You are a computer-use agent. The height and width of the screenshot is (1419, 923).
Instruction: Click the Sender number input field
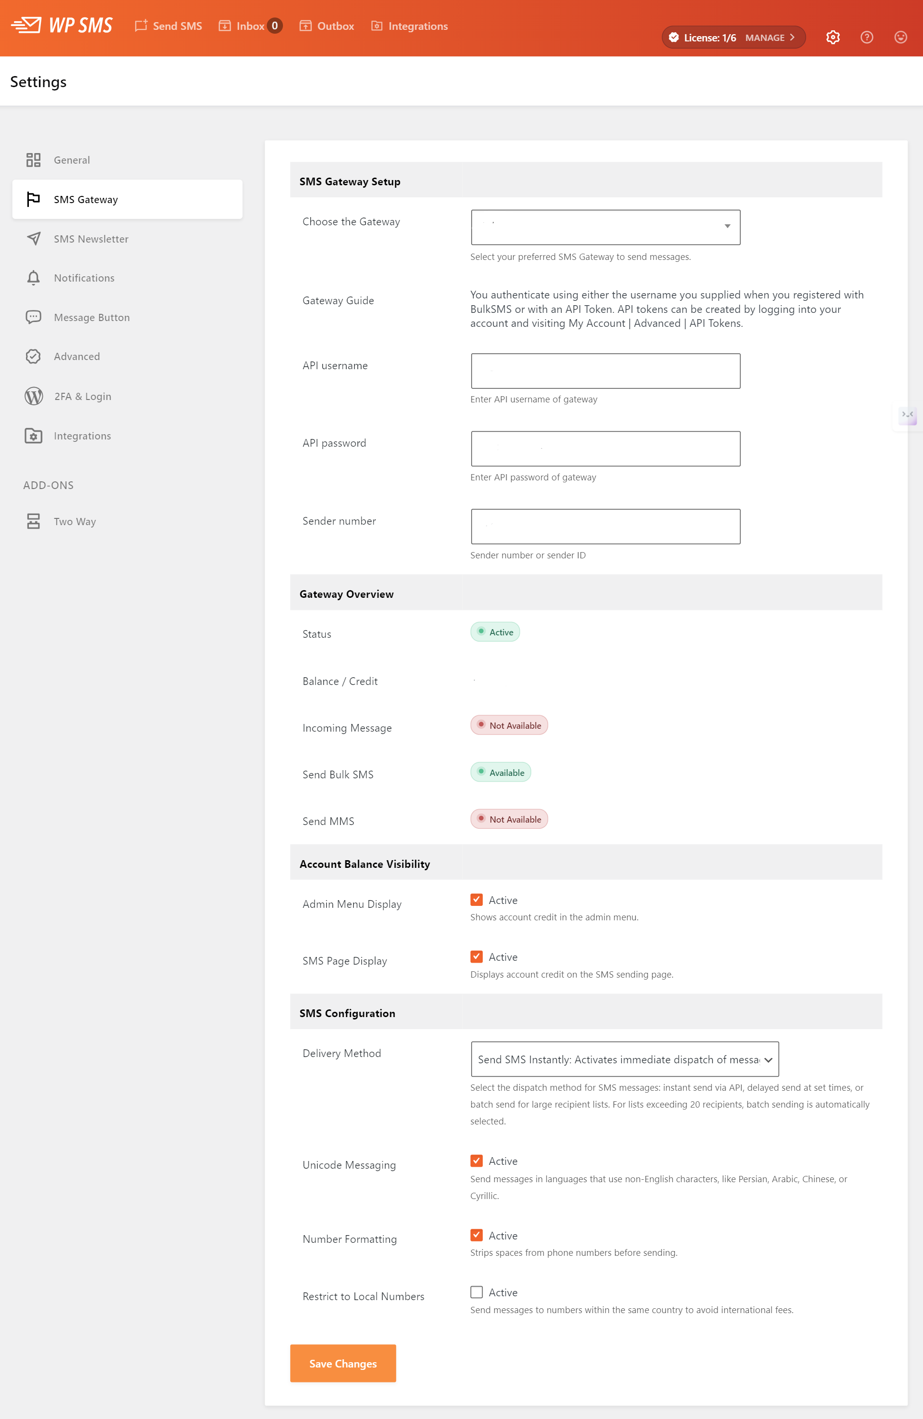click(x=606, y=526)
